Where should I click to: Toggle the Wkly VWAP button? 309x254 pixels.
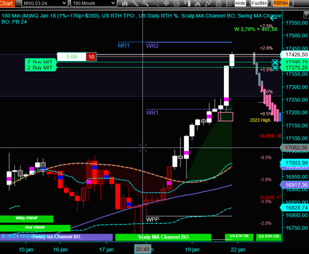(x=27, y=219)
